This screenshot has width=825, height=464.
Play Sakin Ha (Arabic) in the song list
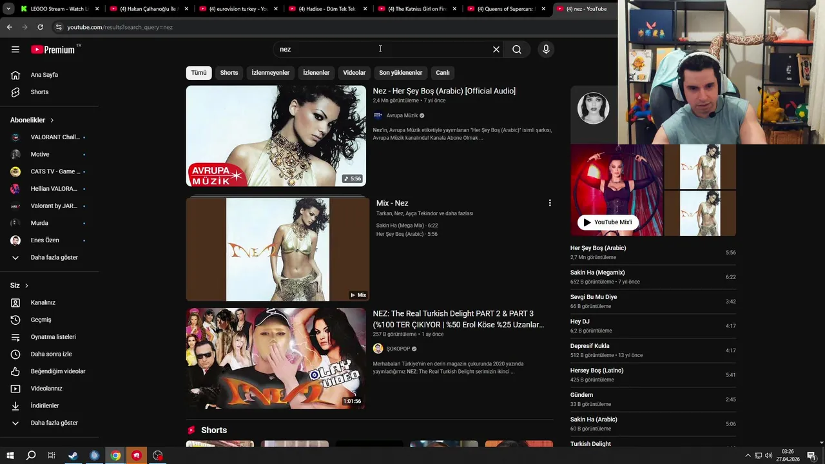point(653,424)
